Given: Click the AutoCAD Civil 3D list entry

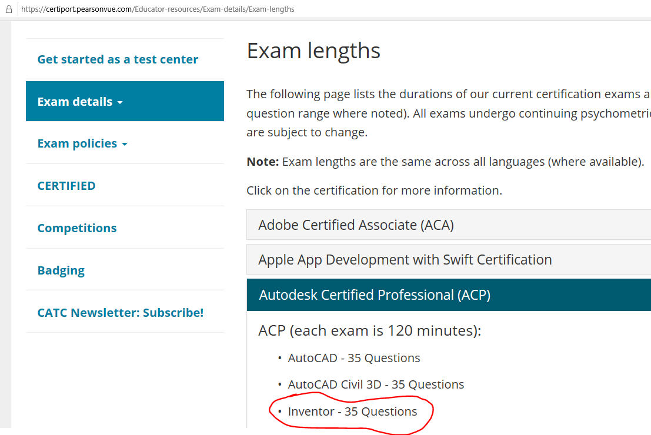Looking at the screenshot, I should coord(376,384).
